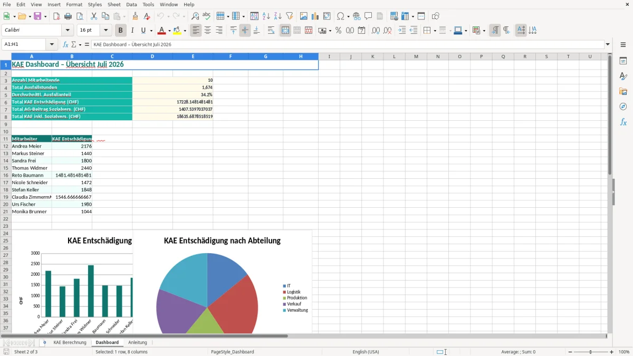This screenshot has width=633, height=356.
Task: Expand the Font Size dropdown
Action: pyautogui.click(x=105, y=31)
